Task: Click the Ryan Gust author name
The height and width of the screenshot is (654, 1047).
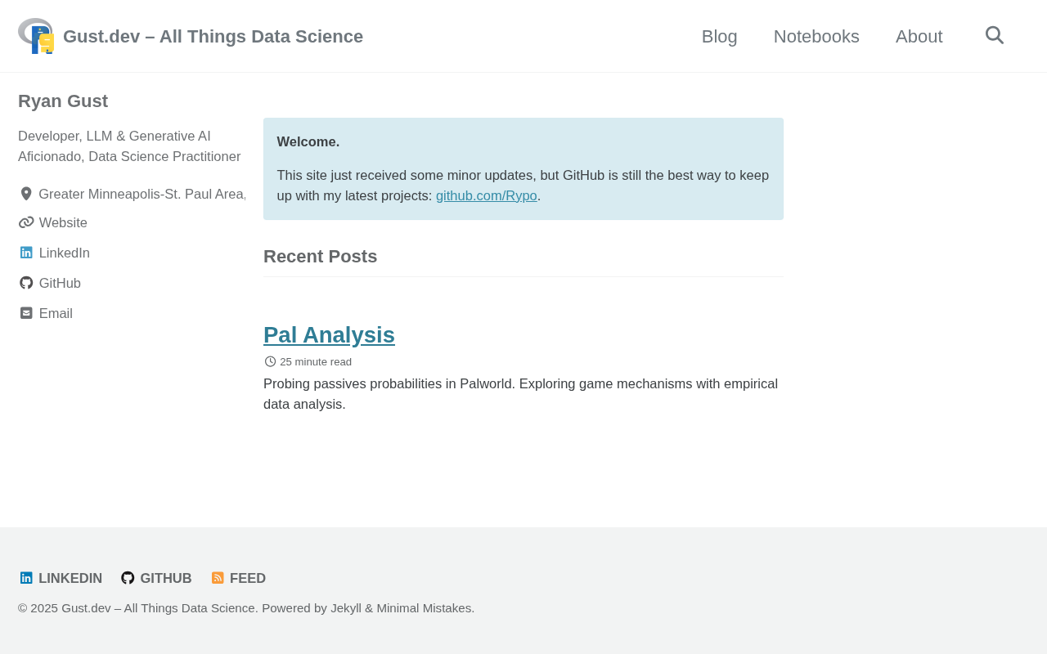Action: point(63,101)
